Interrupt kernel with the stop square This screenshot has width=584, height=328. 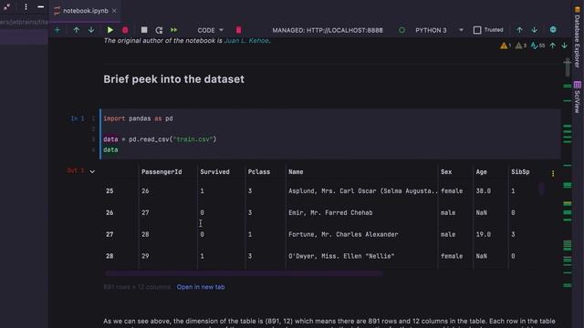click(144, 30)
